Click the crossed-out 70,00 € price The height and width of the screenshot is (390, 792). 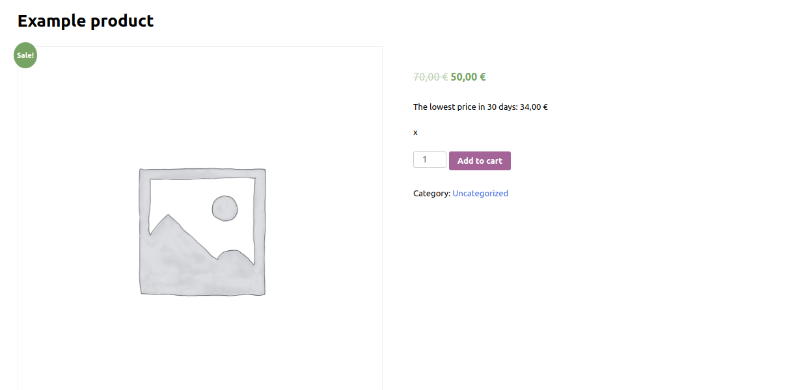(430, 77)
